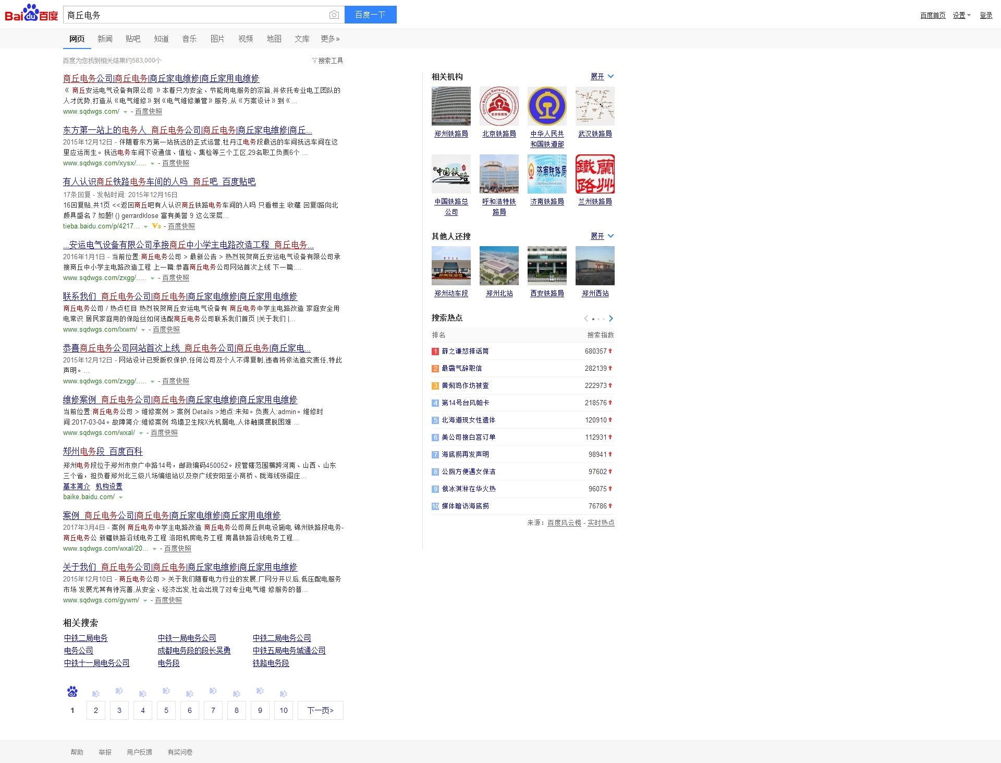Open 百度风云榜 source link

564,523
